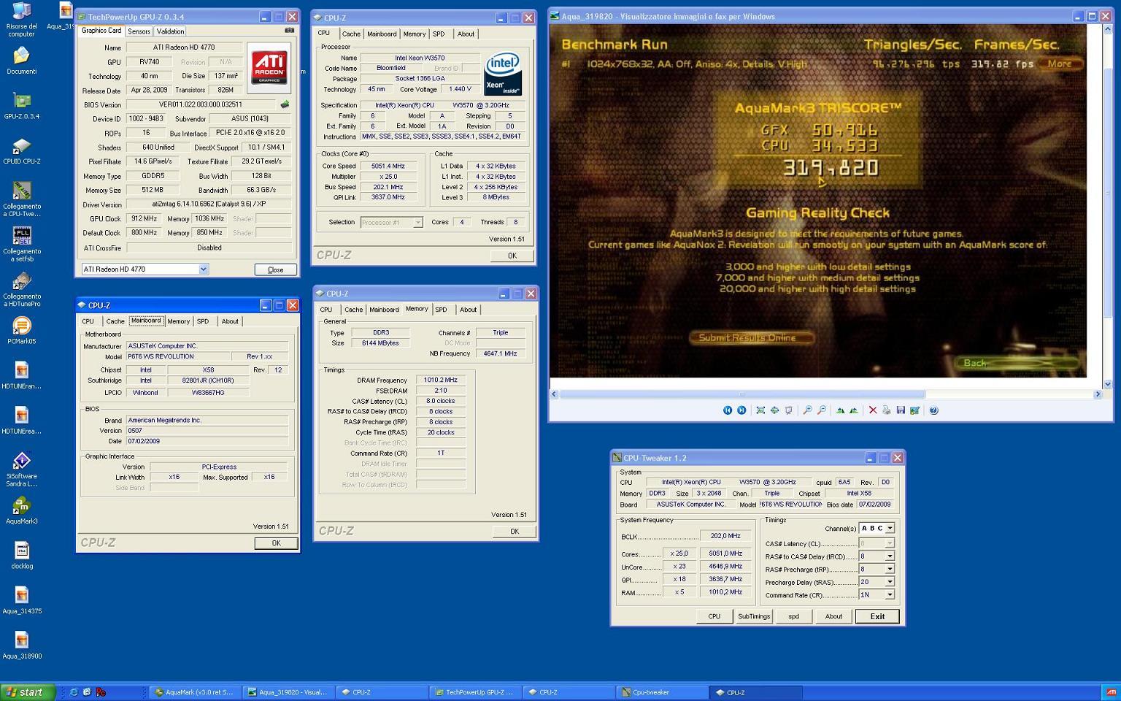Click mainboard model P6T6 WS REVOLUTION
The height and width of the screenshot is (701, 1121).
(x=177, y=357)
